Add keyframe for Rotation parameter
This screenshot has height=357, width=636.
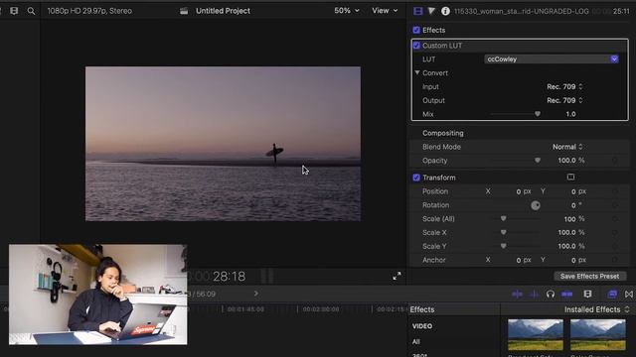615,205
